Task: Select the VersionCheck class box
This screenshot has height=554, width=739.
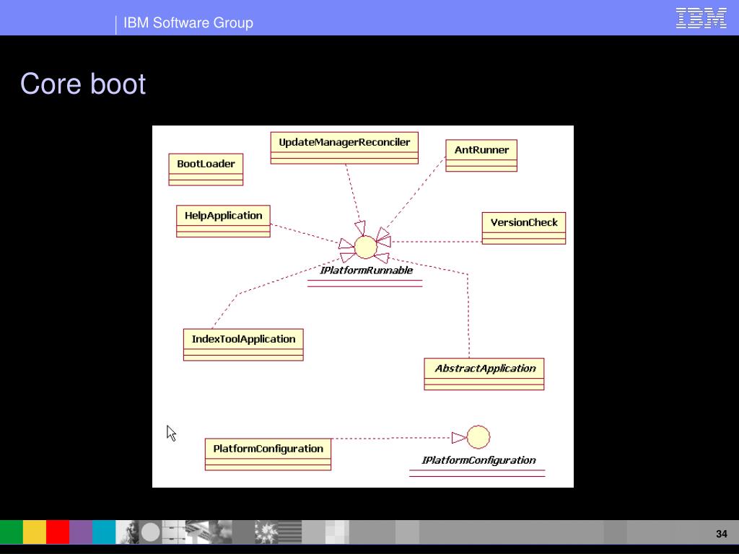Action: coord(524,228)
